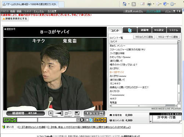Open the チャンネル link in site navigation
The image size is (184, 137).
coord(39,11)
